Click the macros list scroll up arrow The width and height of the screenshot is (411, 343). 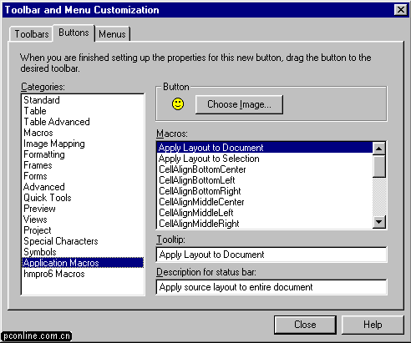click(379, 149)
